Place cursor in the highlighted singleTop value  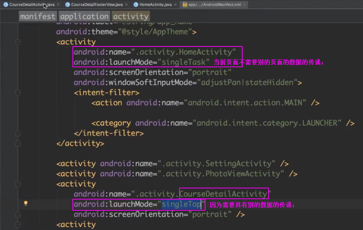tap(181, 204)
